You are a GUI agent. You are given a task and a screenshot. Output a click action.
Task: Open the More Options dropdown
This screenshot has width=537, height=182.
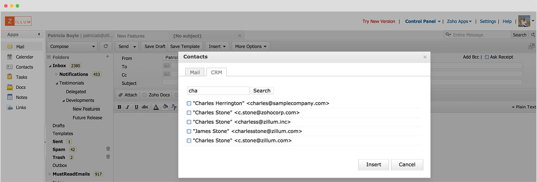click(x=251, y=46)
